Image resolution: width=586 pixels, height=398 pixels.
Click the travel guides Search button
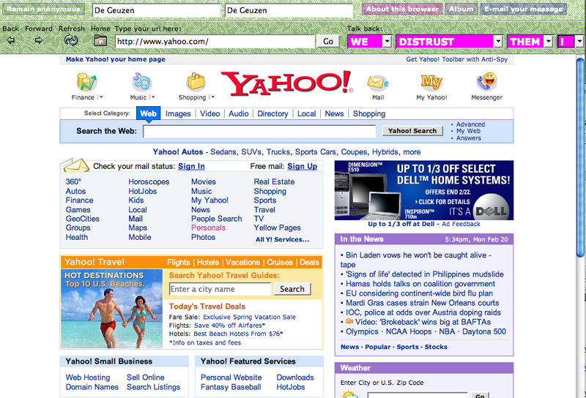pyautogui.click(x=292, y=289)
